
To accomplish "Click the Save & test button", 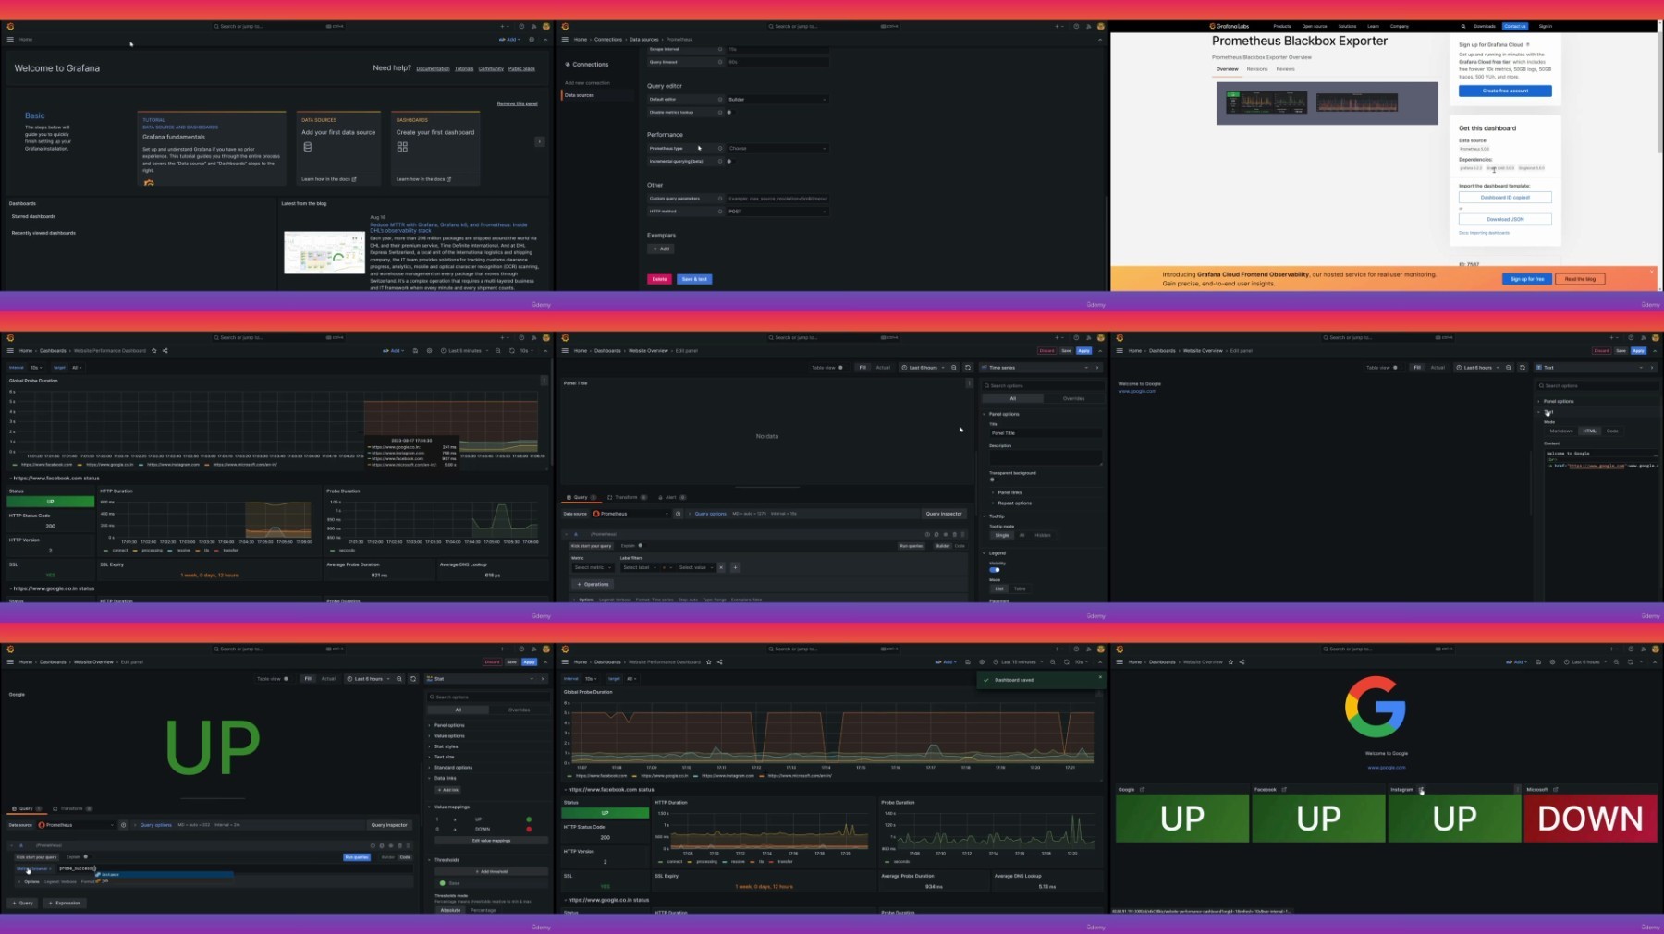I will tap(694, 279).
